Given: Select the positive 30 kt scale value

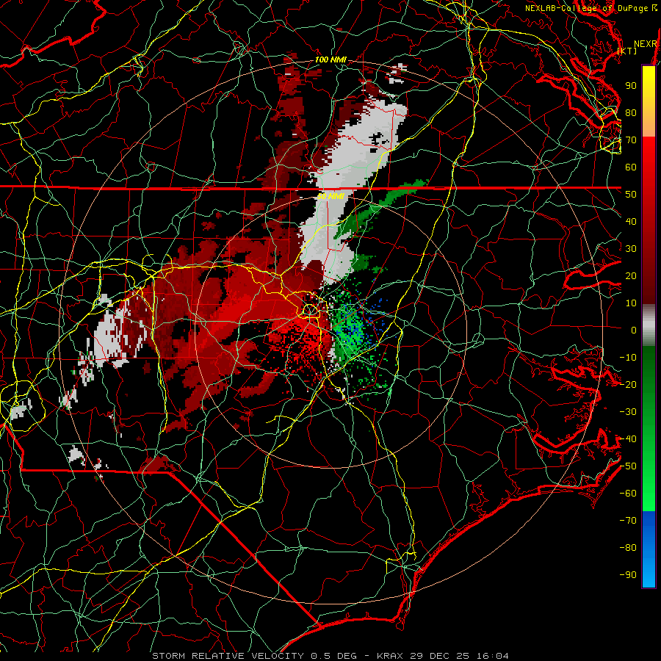Looking at the screenshot, I should coord(631,249).
